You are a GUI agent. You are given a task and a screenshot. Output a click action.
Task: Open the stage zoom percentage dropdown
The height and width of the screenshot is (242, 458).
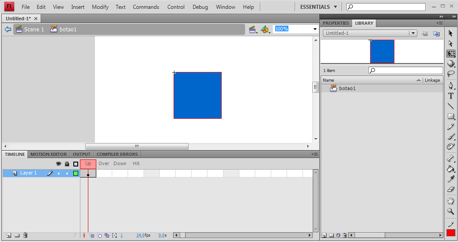click(x=315, y=29)
